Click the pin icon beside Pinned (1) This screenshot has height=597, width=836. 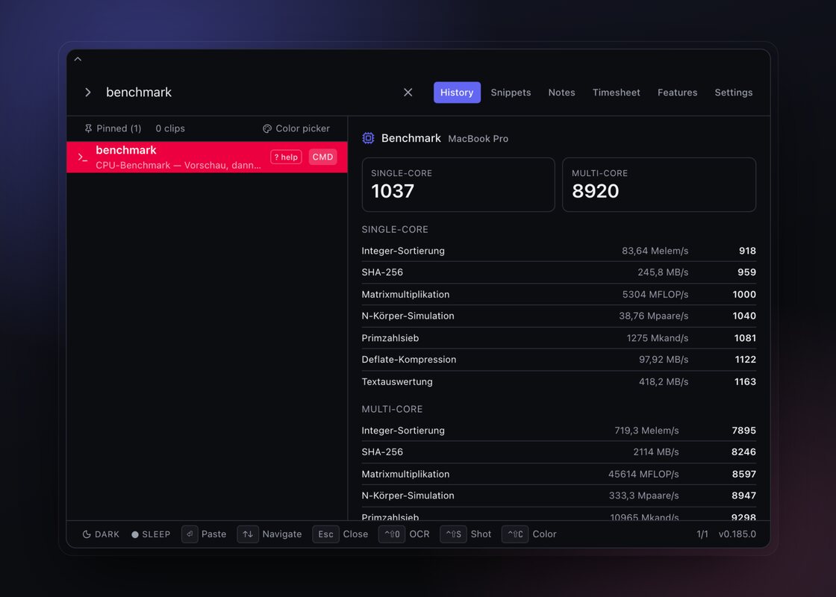point(89,128)
